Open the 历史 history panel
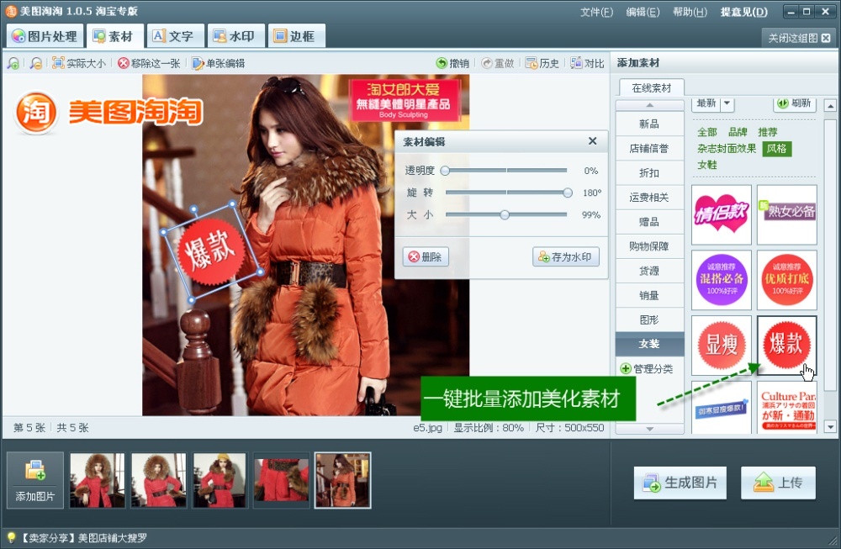 click(x=542, y=63)
